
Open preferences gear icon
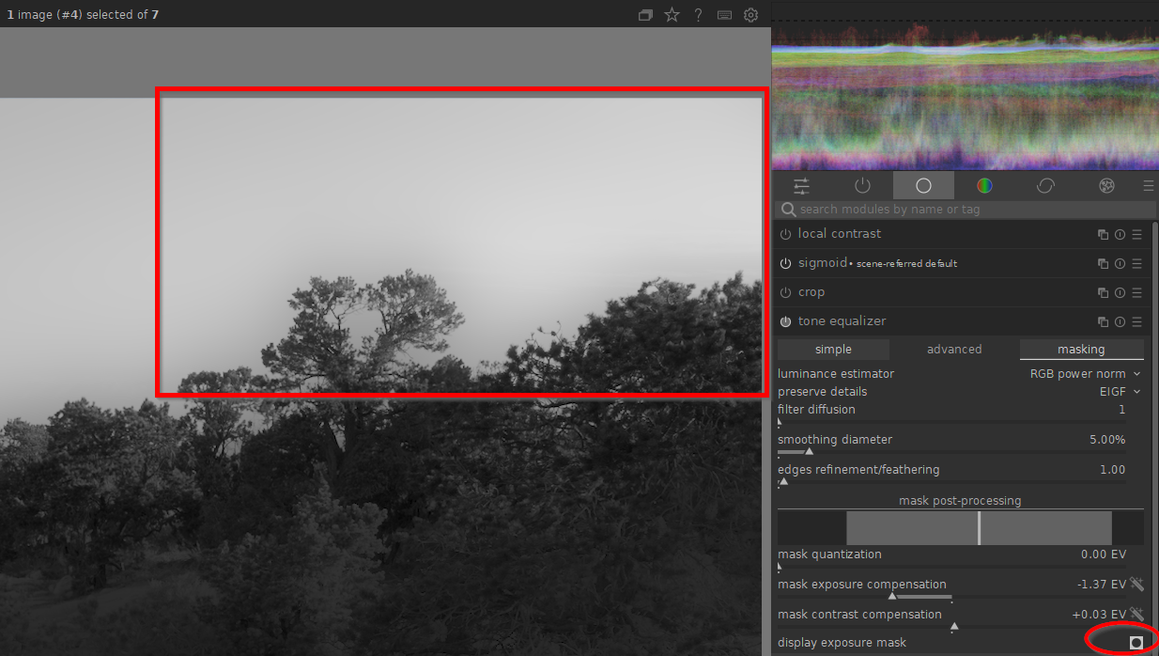pos(750,15)
